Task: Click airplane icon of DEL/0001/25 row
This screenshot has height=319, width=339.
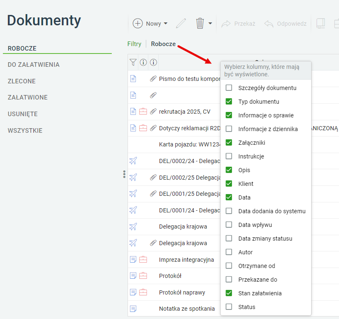Action: coord(133,194)
